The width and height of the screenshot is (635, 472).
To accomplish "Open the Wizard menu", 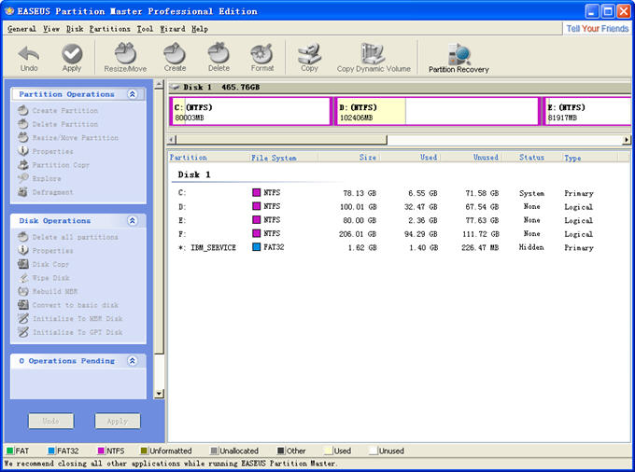I will 172,29.
